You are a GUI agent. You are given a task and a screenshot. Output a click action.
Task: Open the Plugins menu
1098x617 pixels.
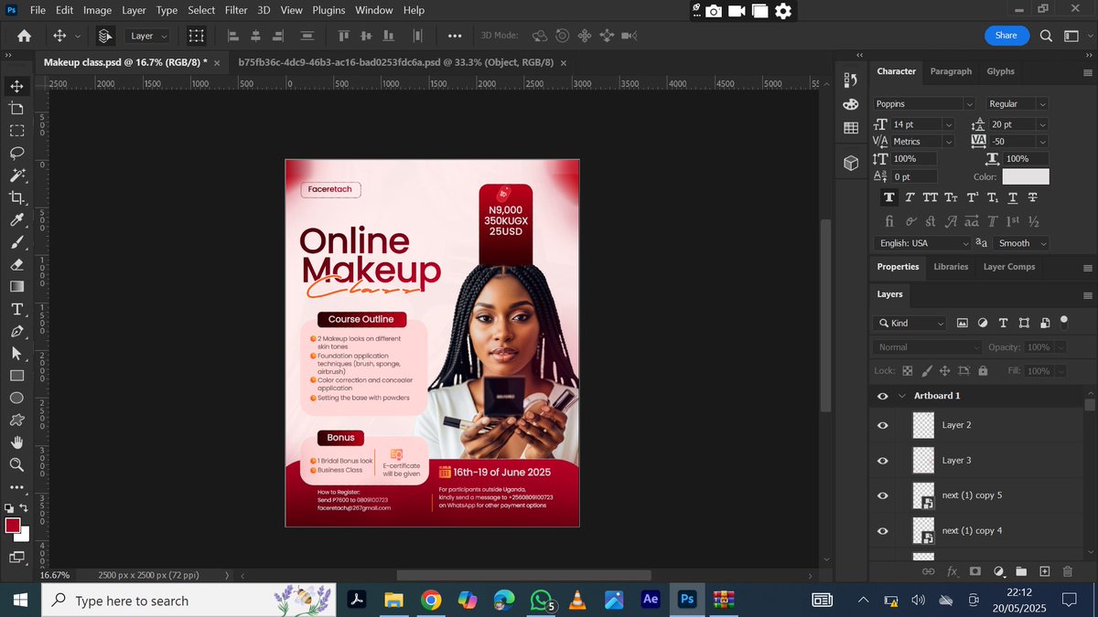(x=327, y=10)
